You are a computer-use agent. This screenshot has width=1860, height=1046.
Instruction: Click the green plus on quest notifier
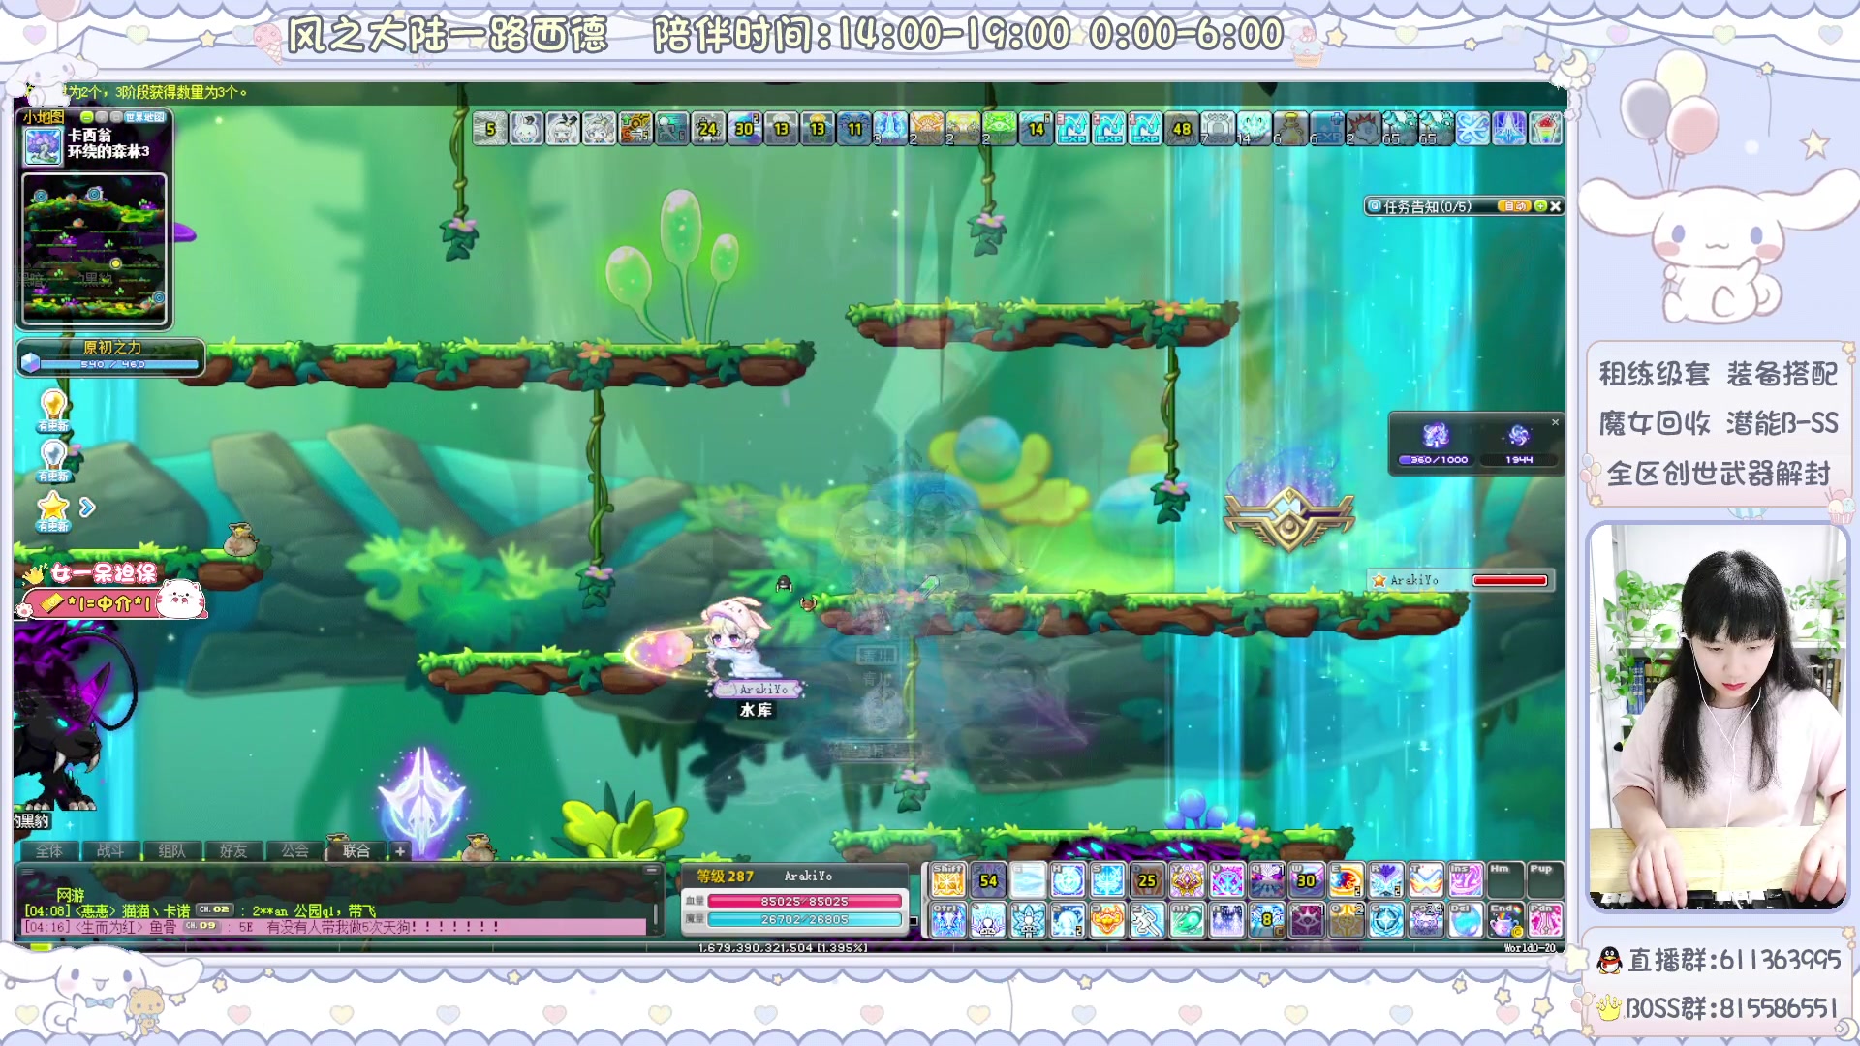1540,206
